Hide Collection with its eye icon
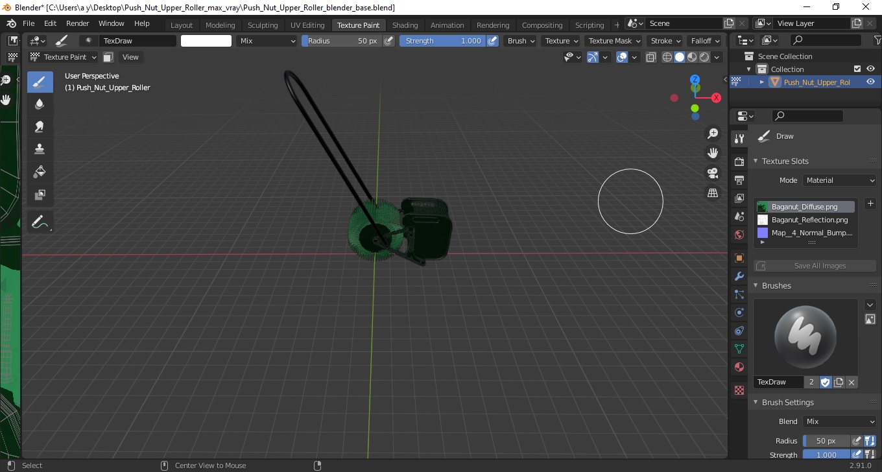The width and height of the screenshot is (882, 472). pyautogui.click(x=871, y=69)
